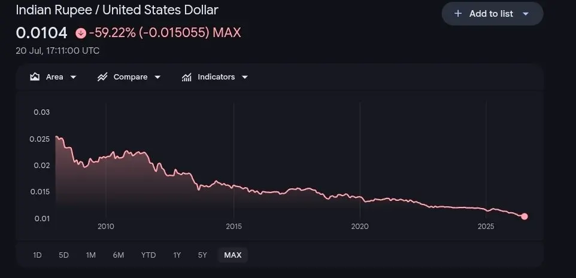
Task: Click the Compare lines icon
Action: pyautogui.click(x=102, y=77)
